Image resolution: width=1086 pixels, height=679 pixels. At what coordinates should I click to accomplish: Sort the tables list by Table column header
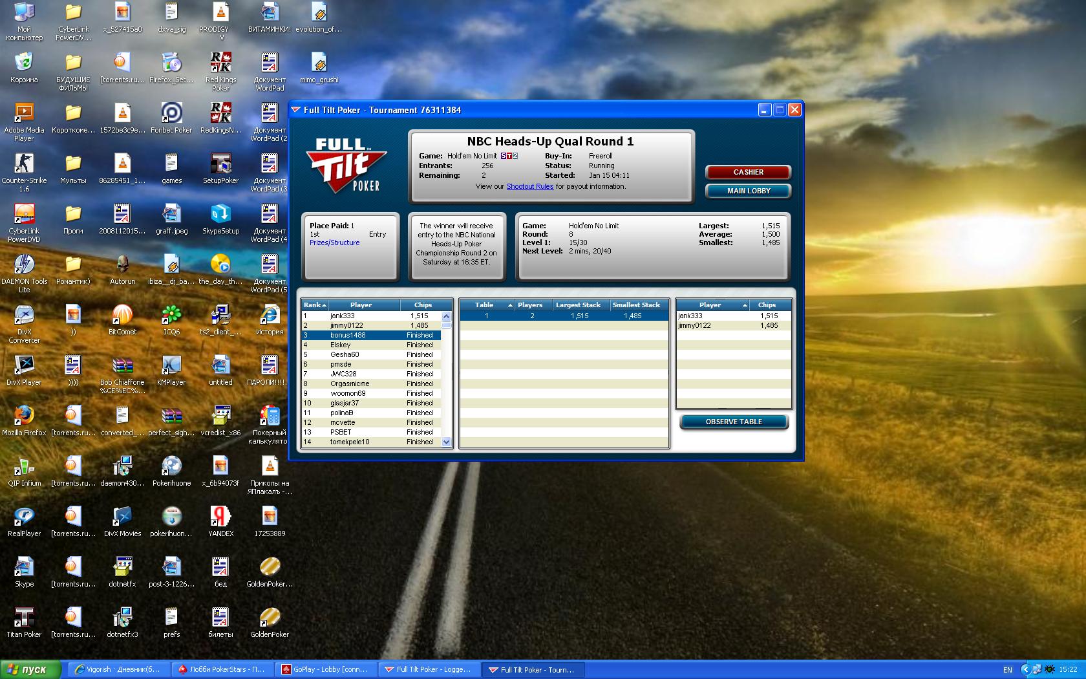pos(485,305)
